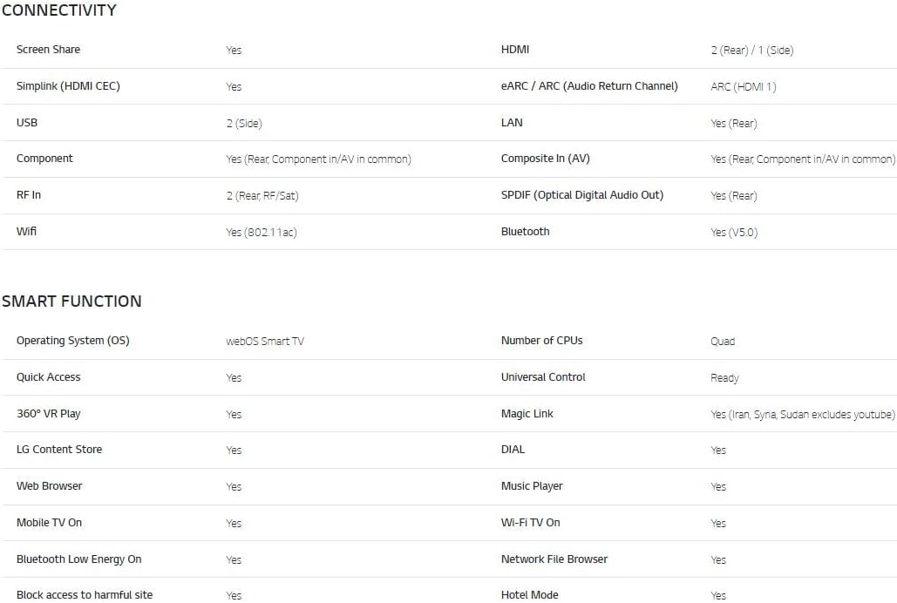Click the Hotel Mode label
The height and width of the screenshot is (603, 897).
pos(529,595)
